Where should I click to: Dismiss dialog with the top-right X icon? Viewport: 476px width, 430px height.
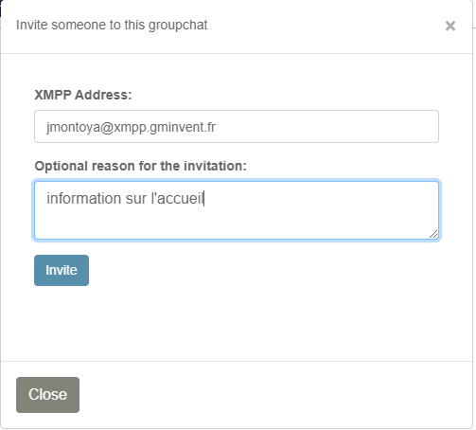[x=450, y=26]
